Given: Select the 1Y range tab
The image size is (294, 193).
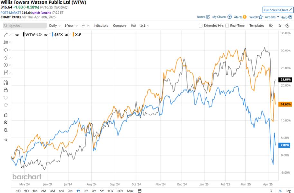Looking at the screenshot, I should tap(78, 191).
